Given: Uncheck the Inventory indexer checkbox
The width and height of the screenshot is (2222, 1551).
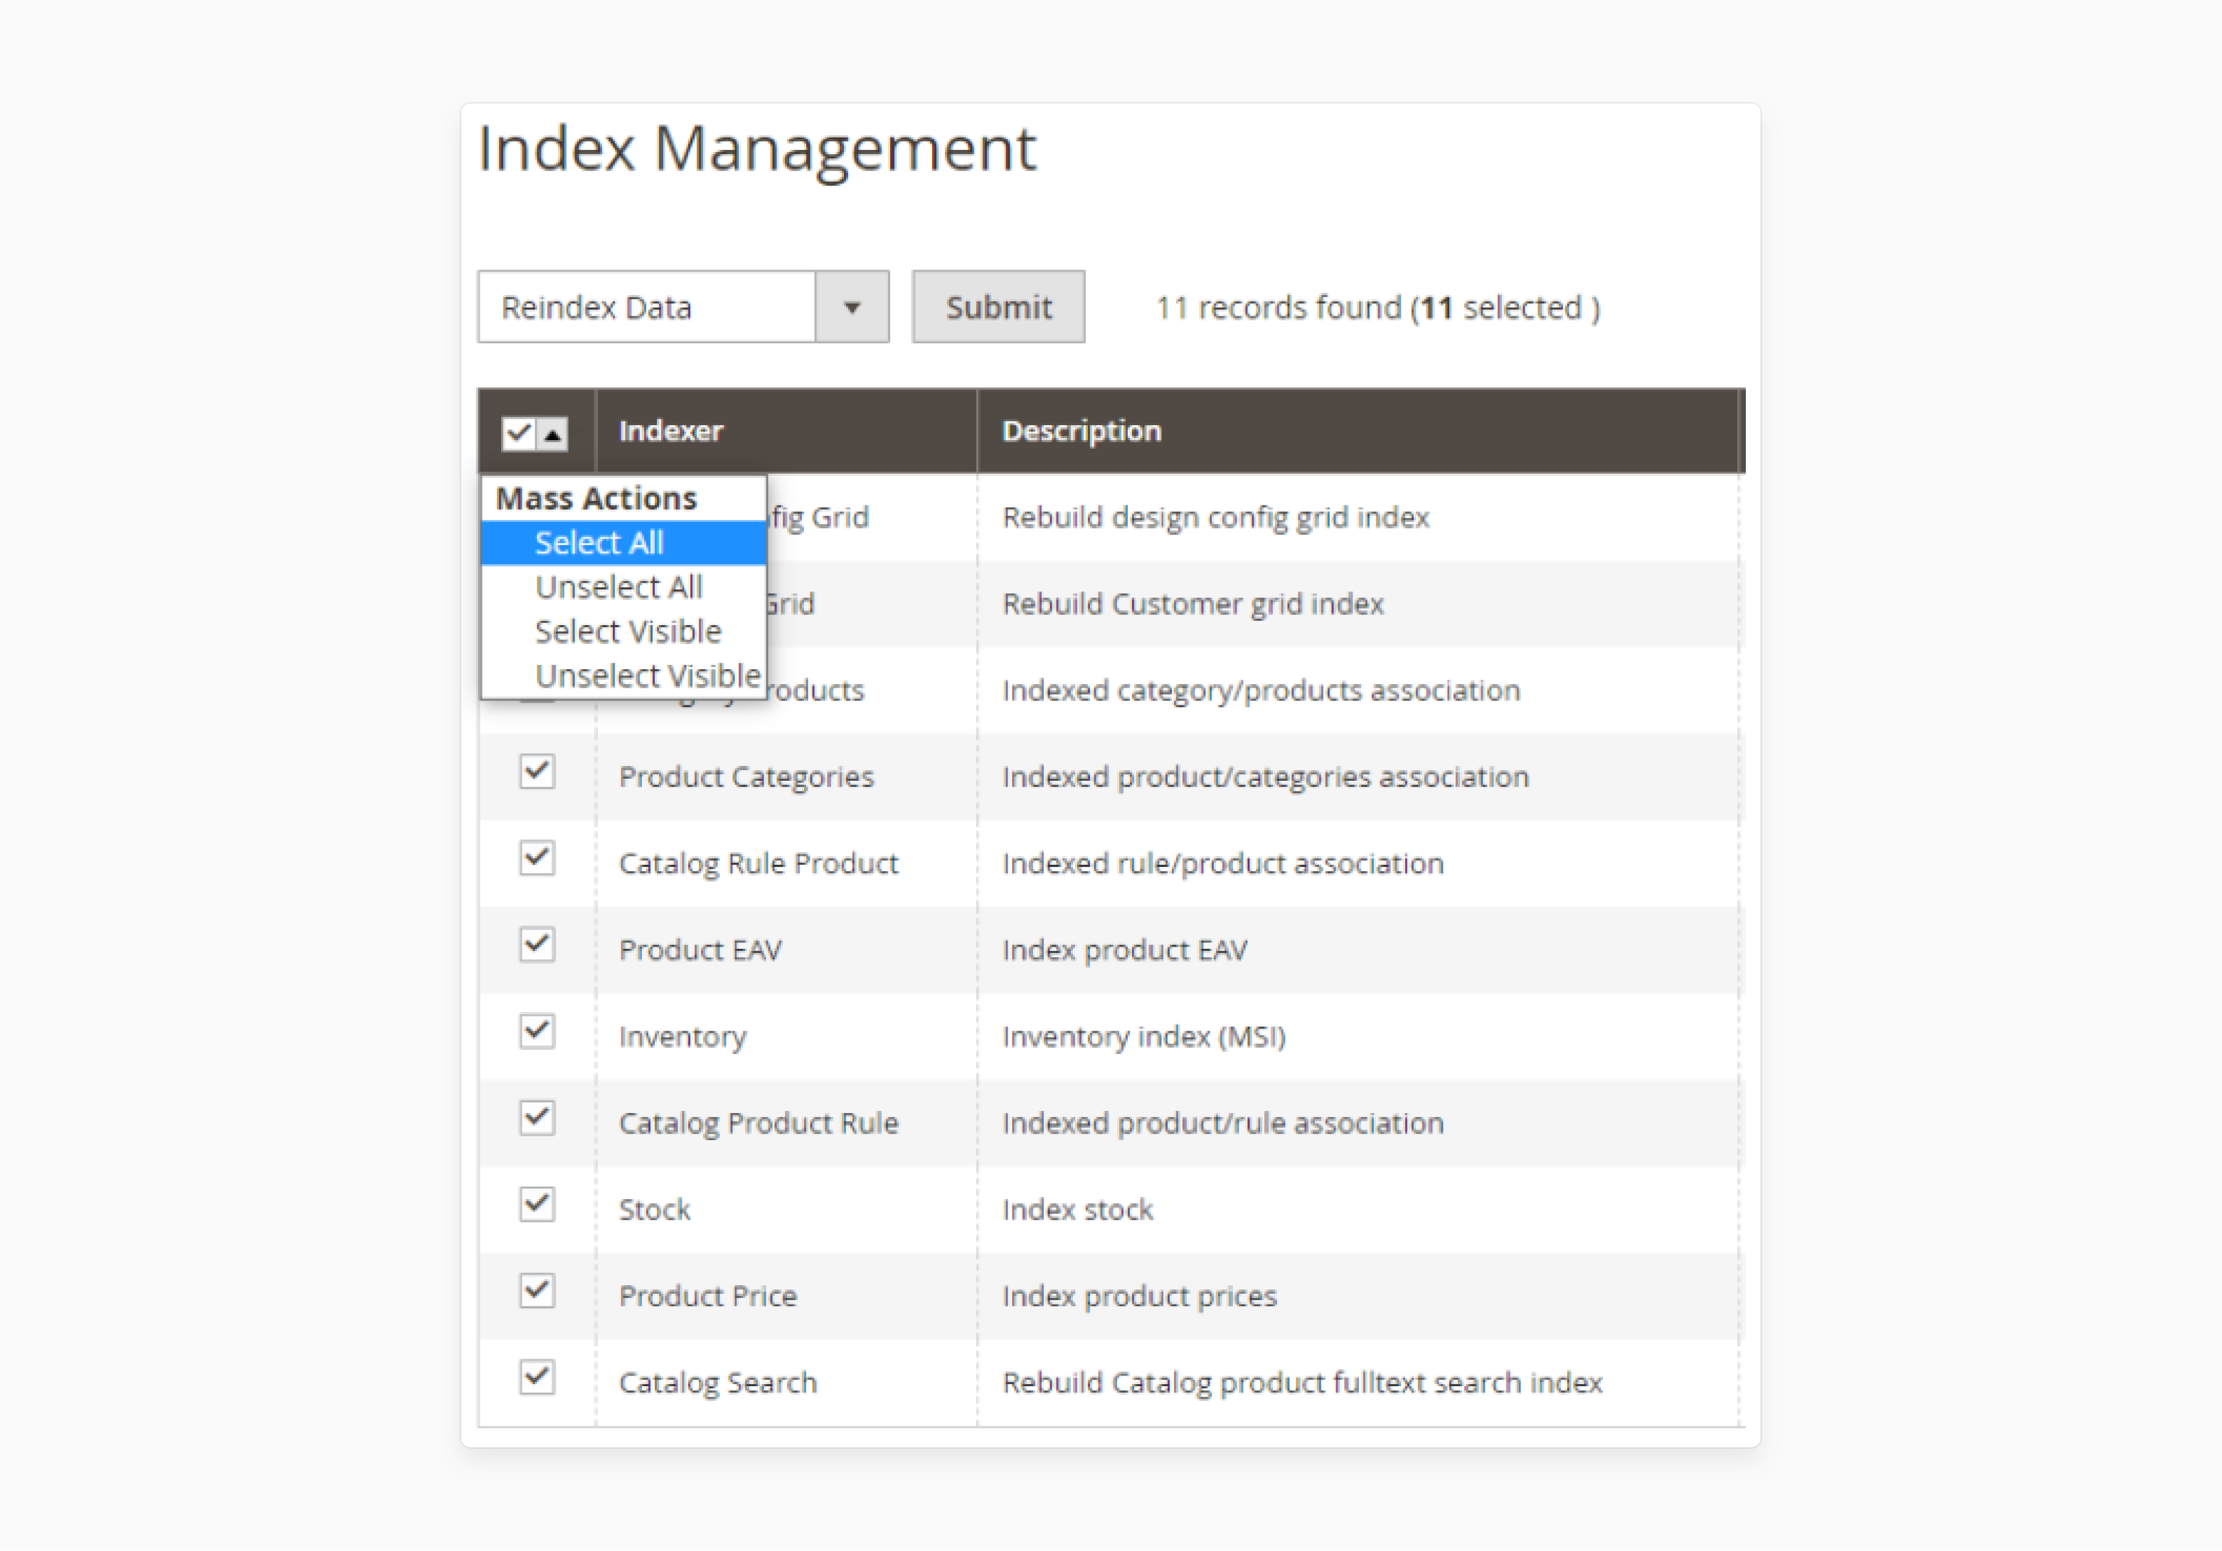Looking at the screenshot, I should click(x=537, y=1032).
